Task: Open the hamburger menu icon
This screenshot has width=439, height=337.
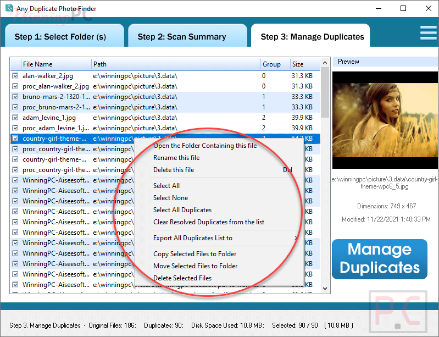Action: pyautogui.click(x=429, y=33)
